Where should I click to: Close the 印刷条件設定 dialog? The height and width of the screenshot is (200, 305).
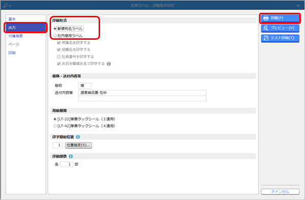pyautogui.click(x=298, y=6)
